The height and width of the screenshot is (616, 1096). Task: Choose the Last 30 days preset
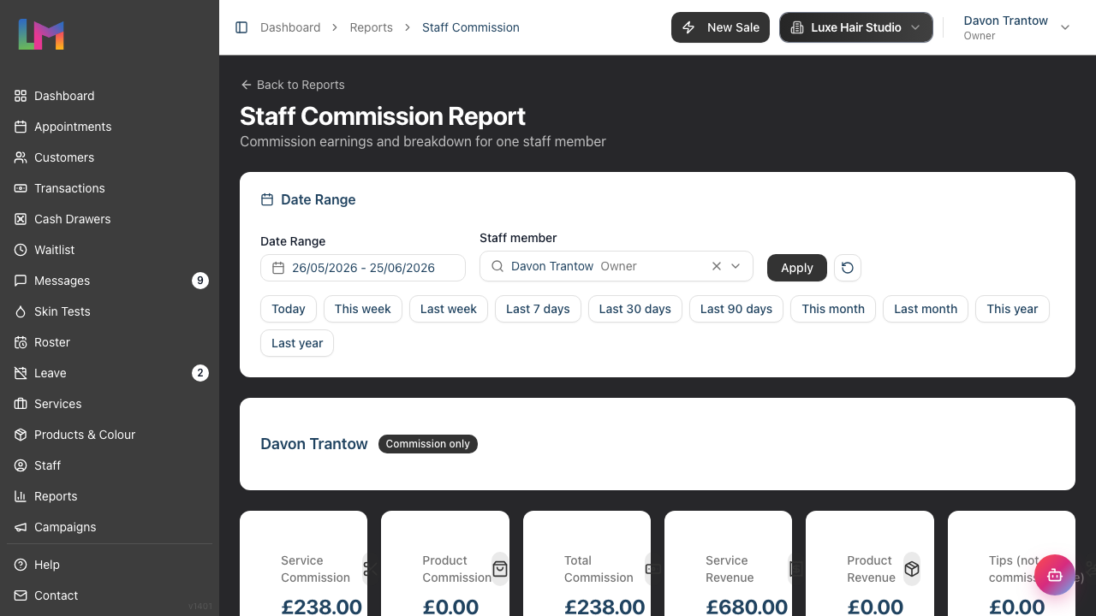pos(635,309)
